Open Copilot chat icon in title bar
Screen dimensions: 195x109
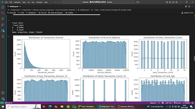click(x=137, y=2)
